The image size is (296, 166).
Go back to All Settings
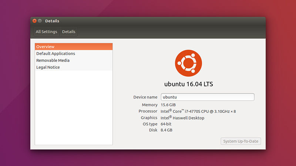tap(46, 32)
